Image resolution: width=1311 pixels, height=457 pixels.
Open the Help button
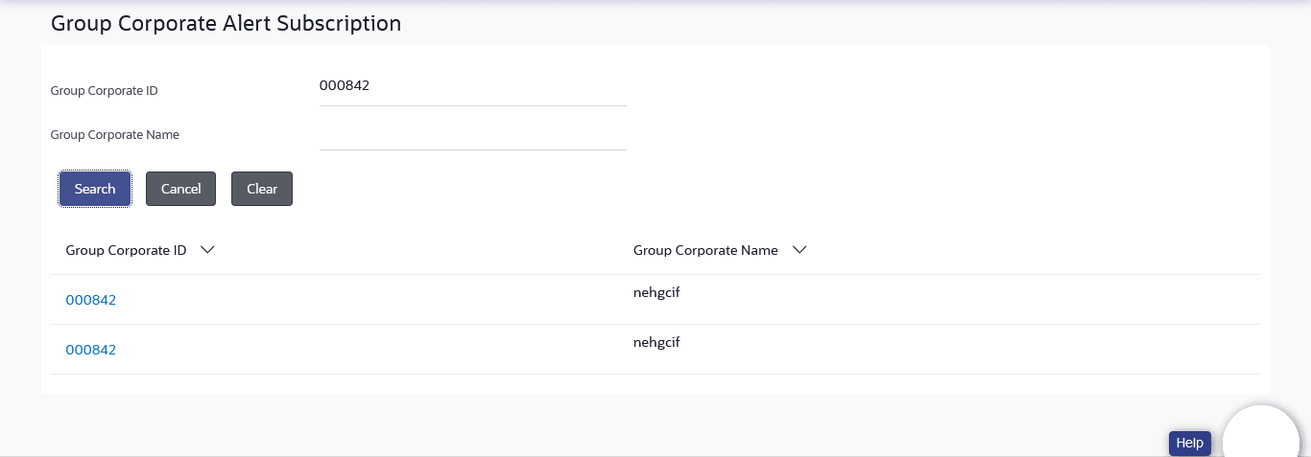pos(1189,444)
